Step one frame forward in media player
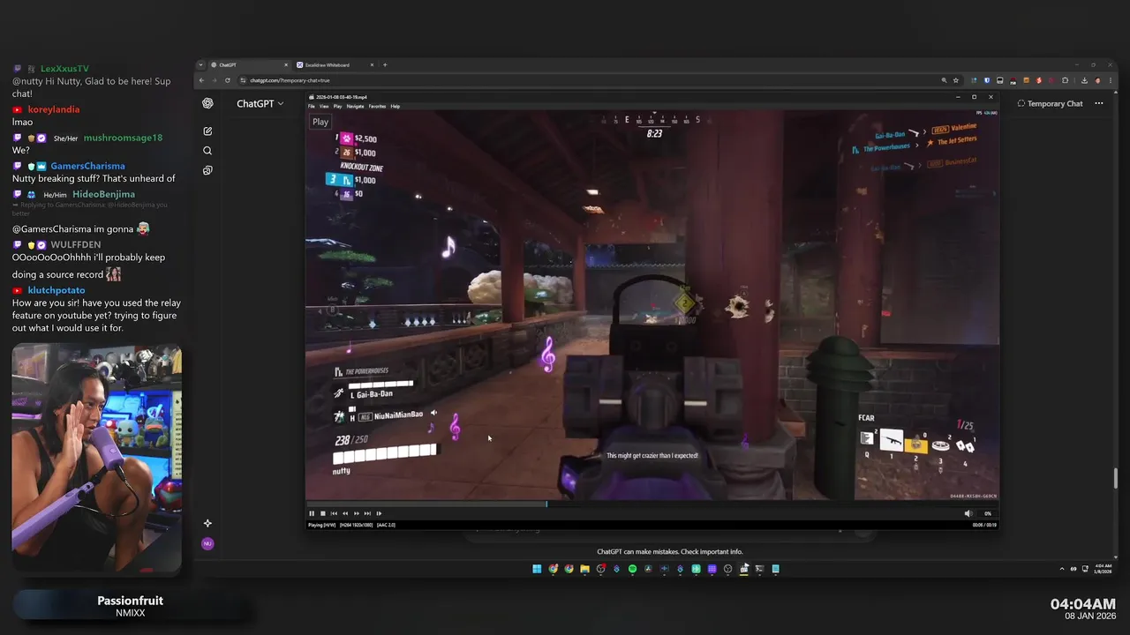This screenshot has height=635, width=1130. tap(379, 513)
